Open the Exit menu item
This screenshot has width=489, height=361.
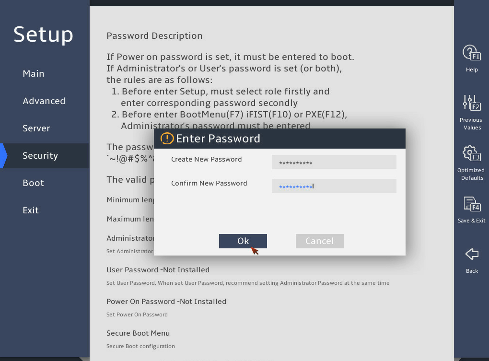click(x=31, y=210)
